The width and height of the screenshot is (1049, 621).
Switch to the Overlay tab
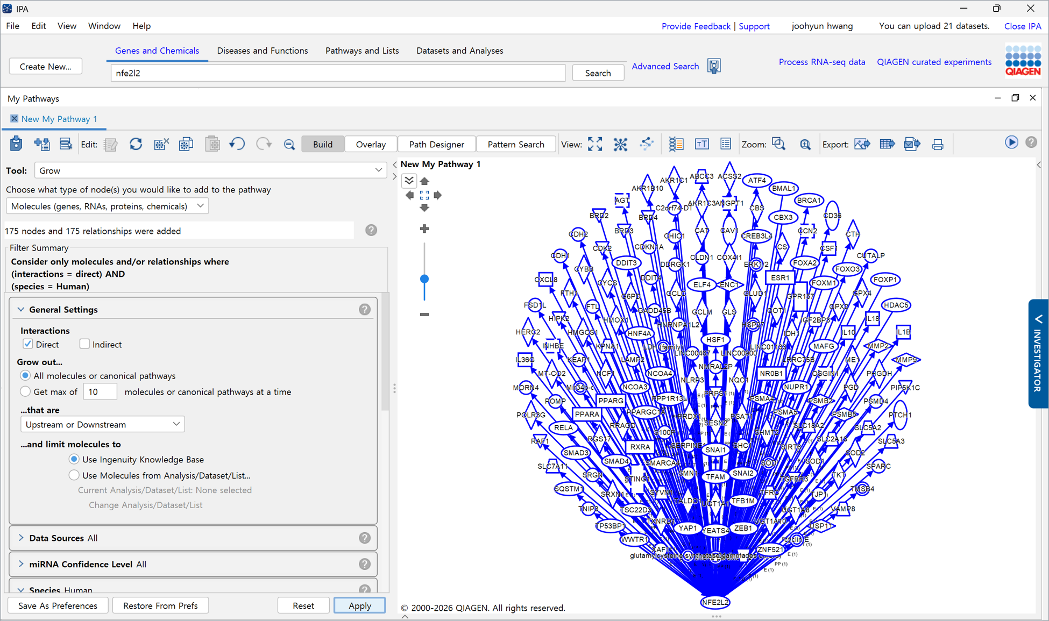[371, 144]
